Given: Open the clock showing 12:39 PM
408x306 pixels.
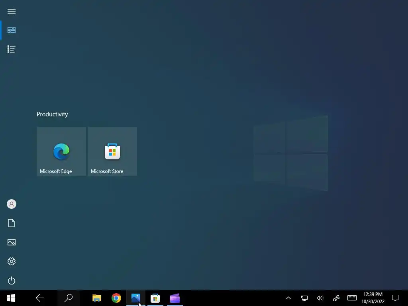Looking at the screenshot, I should 373,298.
